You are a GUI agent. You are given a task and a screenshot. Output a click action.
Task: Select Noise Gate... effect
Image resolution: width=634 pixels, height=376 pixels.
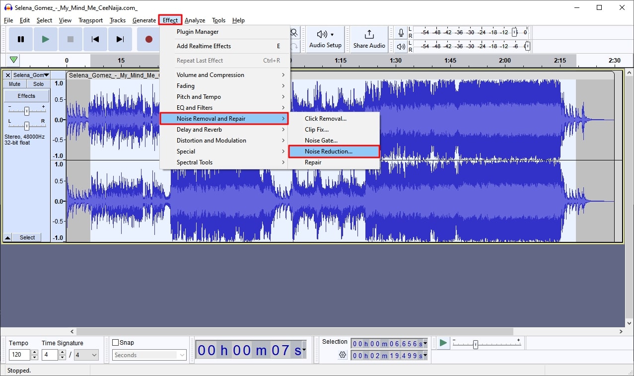pyautogui.click(x=334, y=141)
